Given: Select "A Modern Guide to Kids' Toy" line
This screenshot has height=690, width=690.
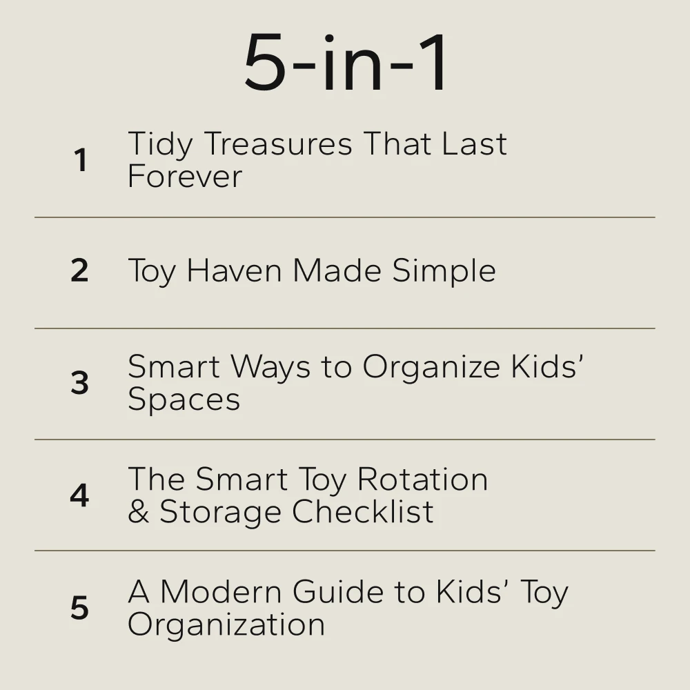Looking at the screenshot, I should [x=348, y=591].
